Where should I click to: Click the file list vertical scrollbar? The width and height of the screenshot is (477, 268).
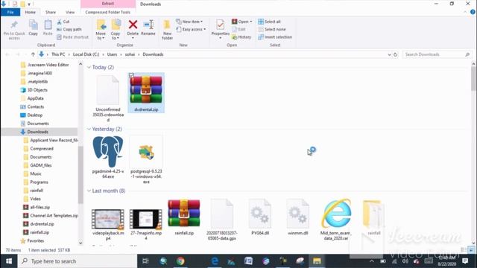474,78
